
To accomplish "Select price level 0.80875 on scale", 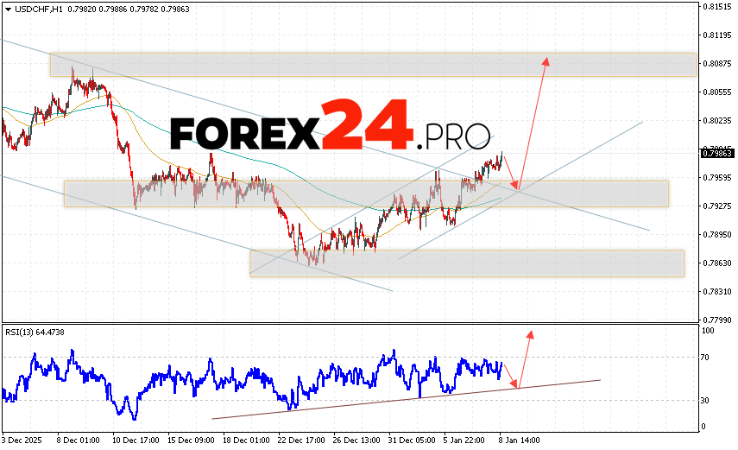I will point(717,63).
